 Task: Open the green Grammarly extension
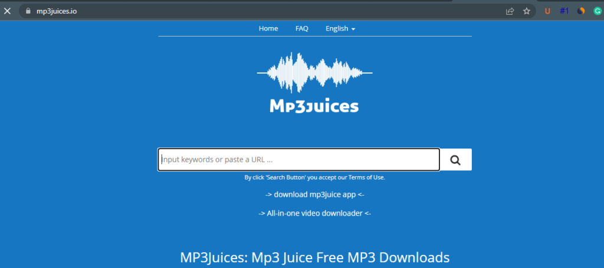tap(598, 11)
